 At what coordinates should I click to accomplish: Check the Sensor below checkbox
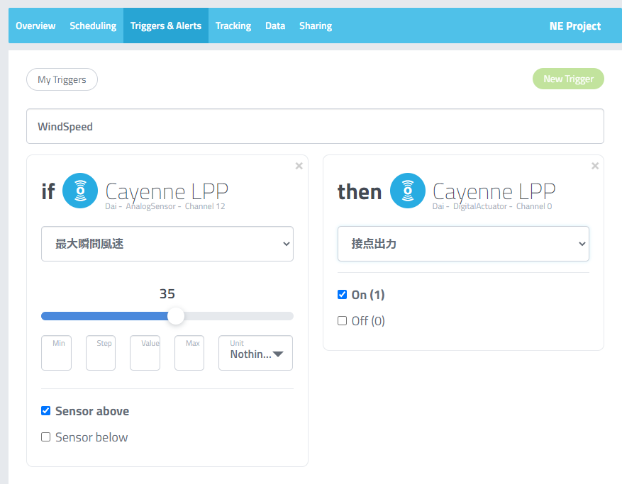(x=46, y=437)
